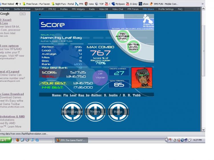The height and width of the screenshot is (160, 214).
Task: Launch the media player Quick Launch icon
Action: point(27,140)
